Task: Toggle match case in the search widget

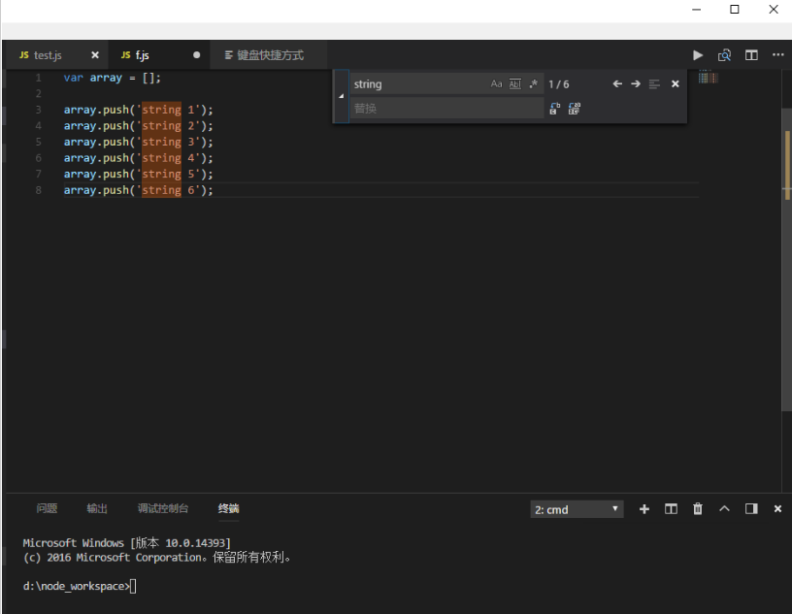Action: tap(496, 84)
